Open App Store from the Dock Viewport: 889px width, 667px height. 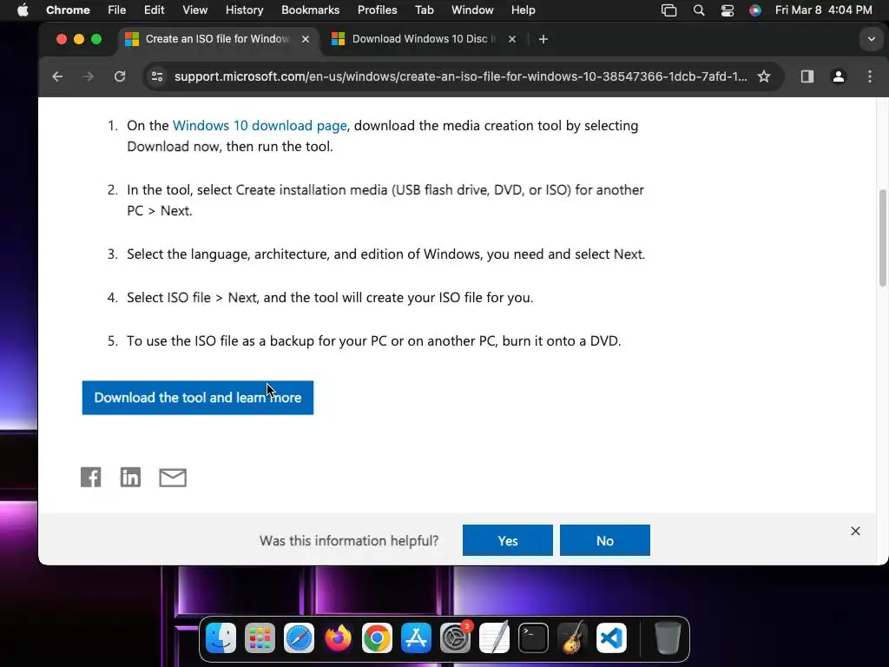(416, 638)
